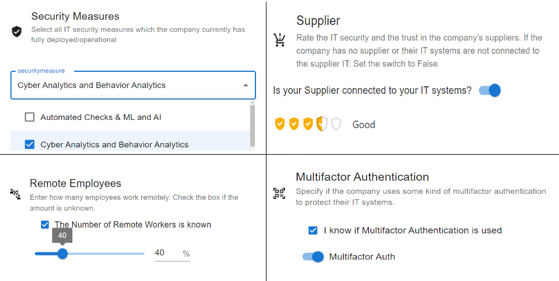Screen dimensions: 559x281
Task: Select the first supplier rating shield
Action: click(x=280, y=124)
